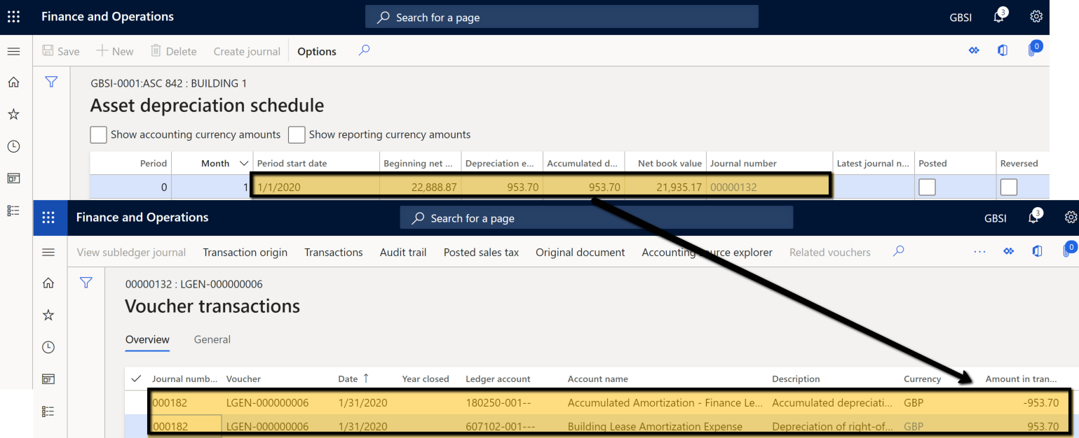Open the notifications bell showing 3 alerts
The image size is (1079, 438).
998,16
